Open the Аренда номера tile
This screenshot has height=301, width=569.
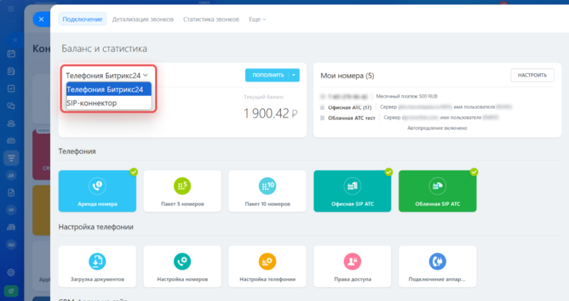97,191
